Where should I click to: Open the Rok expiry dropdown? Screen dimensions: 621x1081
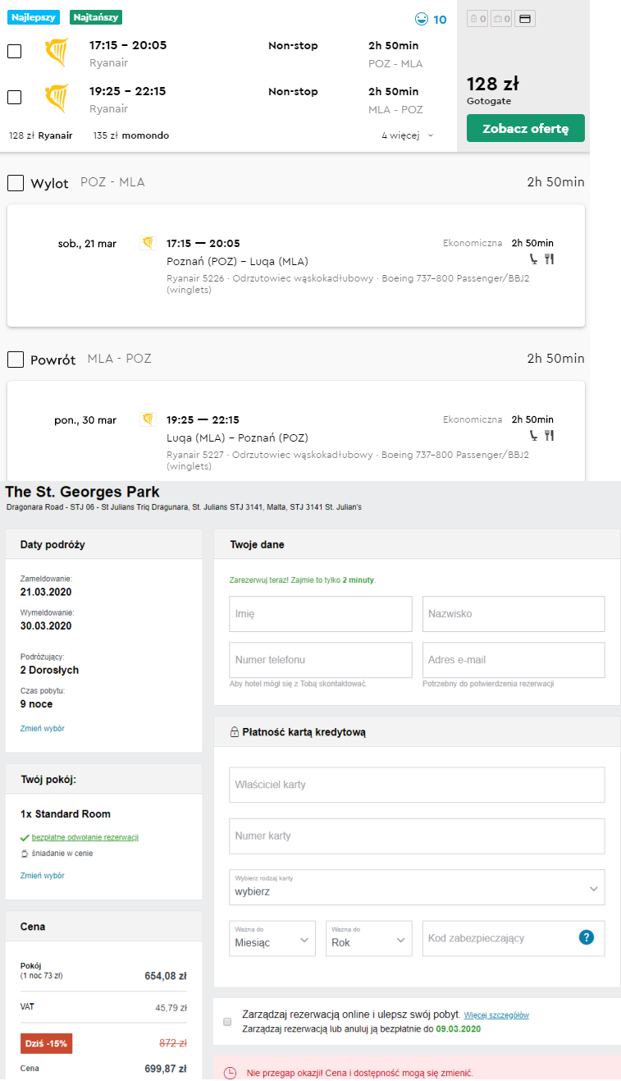[x=369, y=938]
